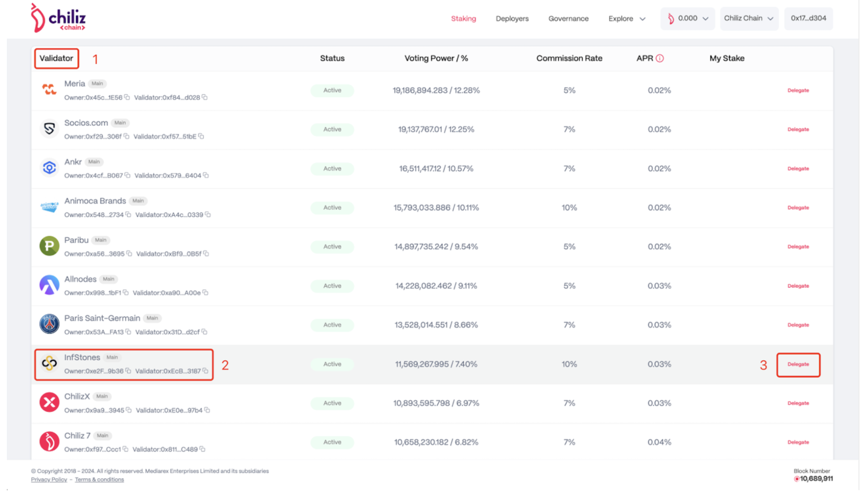Screen dimensions: 860x492
Task: Click the Voting Power / % header
Action: 436,58
